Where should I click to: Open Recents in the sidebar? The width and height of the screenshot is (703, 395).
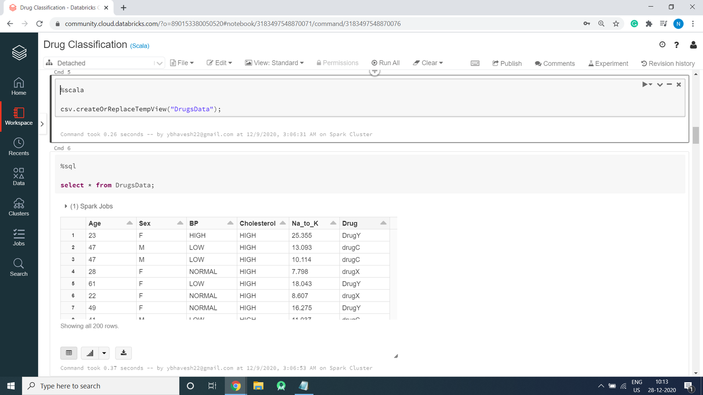(18, 147)
